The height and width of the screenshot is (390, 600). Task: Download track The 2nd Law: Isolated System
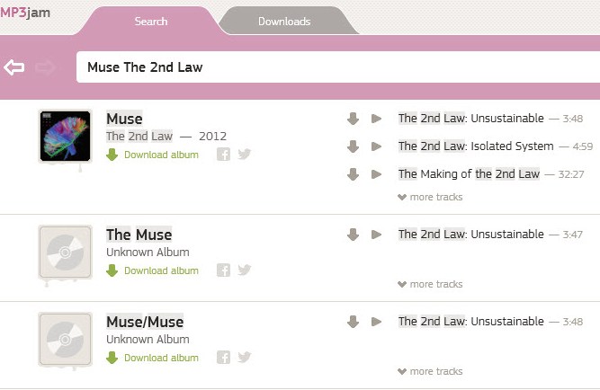353,146
